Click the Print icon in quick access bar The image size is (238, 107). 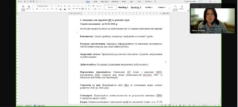31,1
